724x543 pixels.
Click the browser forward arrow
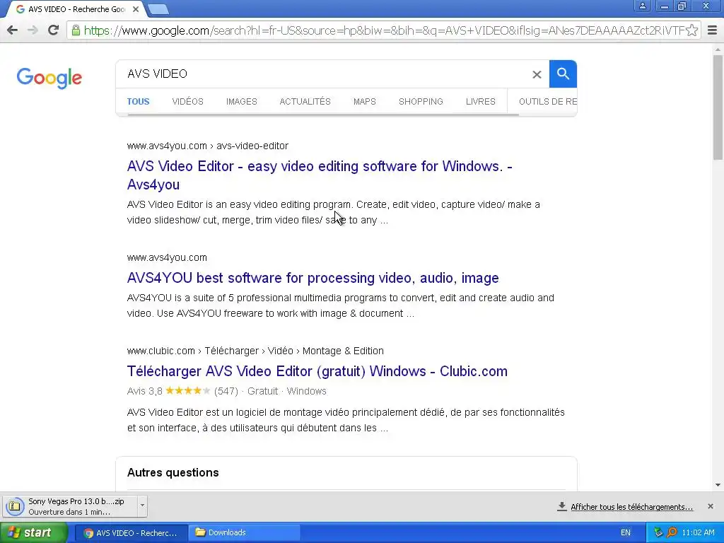[33, 30]
